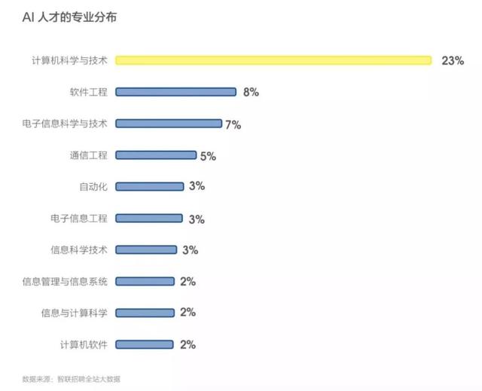This screenshot has width=482, height=391.
Task: Click the 23% value label
Action: 453,60
